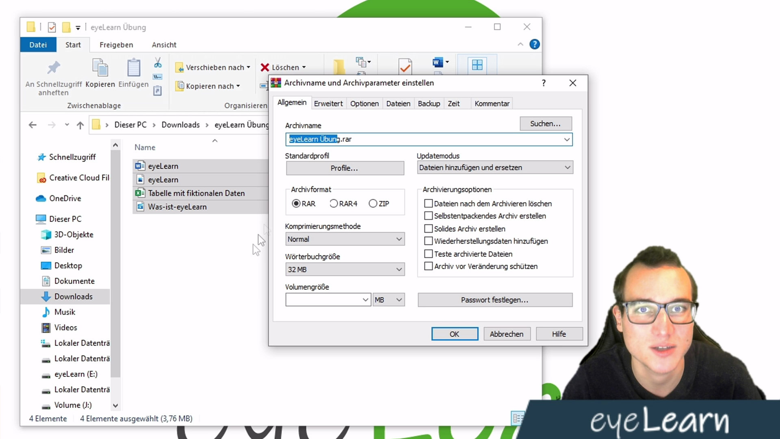Enable Wiederherstellungsdaten hinzufügen
Image resolution: width=780 pixels, height=439 pixels.
pos(428,241)
